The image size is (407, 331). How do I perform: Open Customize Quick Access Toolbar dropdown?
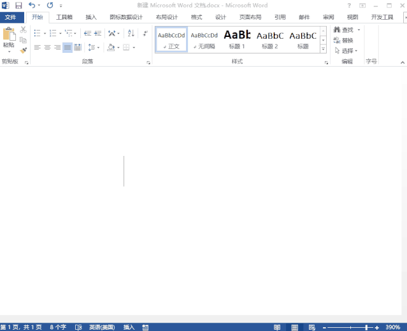click(x=61, y=6)
